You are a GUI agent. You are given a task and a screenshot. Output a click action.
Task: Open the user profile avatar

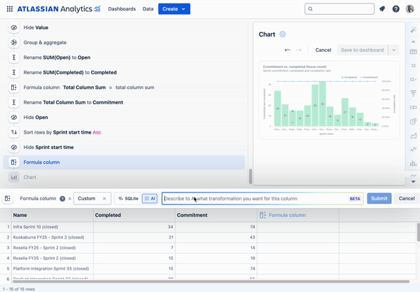pyautogui.click(x=409, y=9)
